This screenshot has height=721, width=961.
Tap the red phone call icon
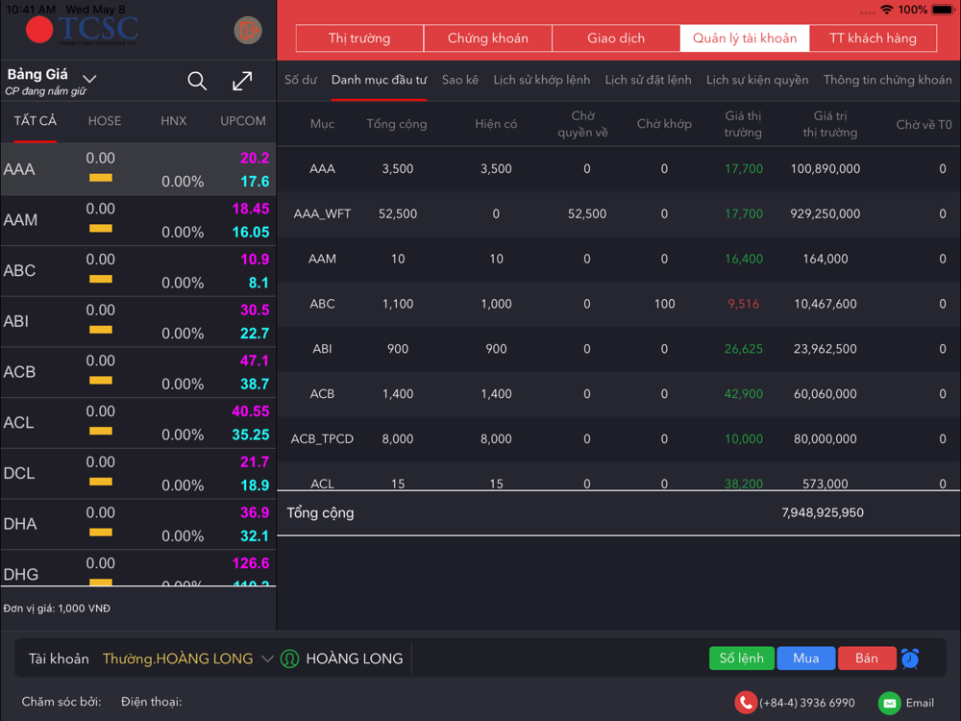click(746, 703)
